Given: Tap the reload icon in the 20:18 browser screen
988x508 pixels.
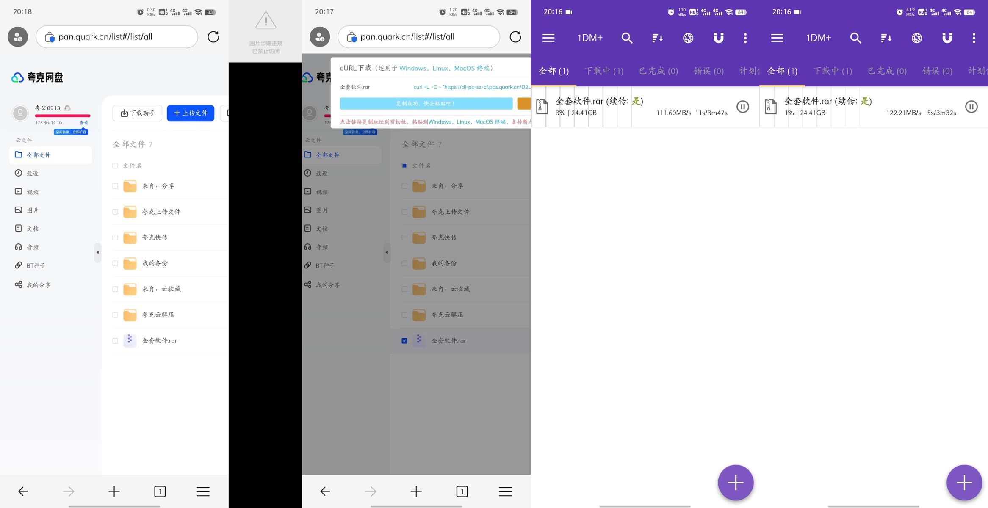Looking at the screenshot, I should (x=213, y=37).
